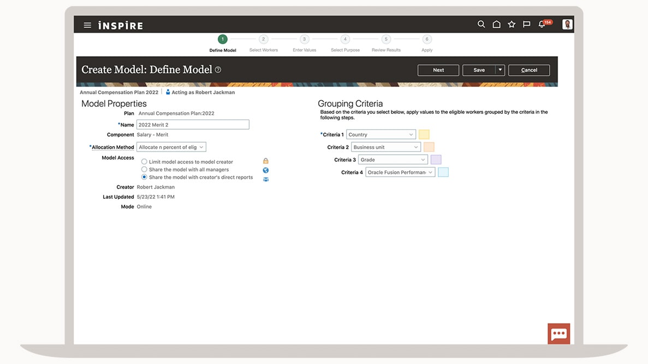Viewport: 648px width, 364px height.
Task: Jump to step 2 Select Workers
Action: (263, 39)
